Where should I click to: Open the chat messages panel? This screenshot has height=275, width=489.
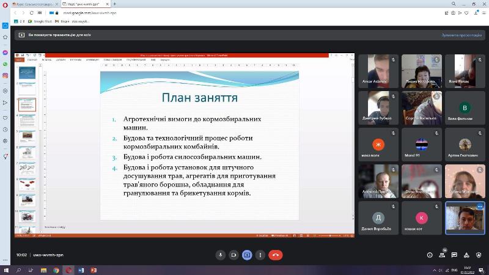(x=455, y=255)
